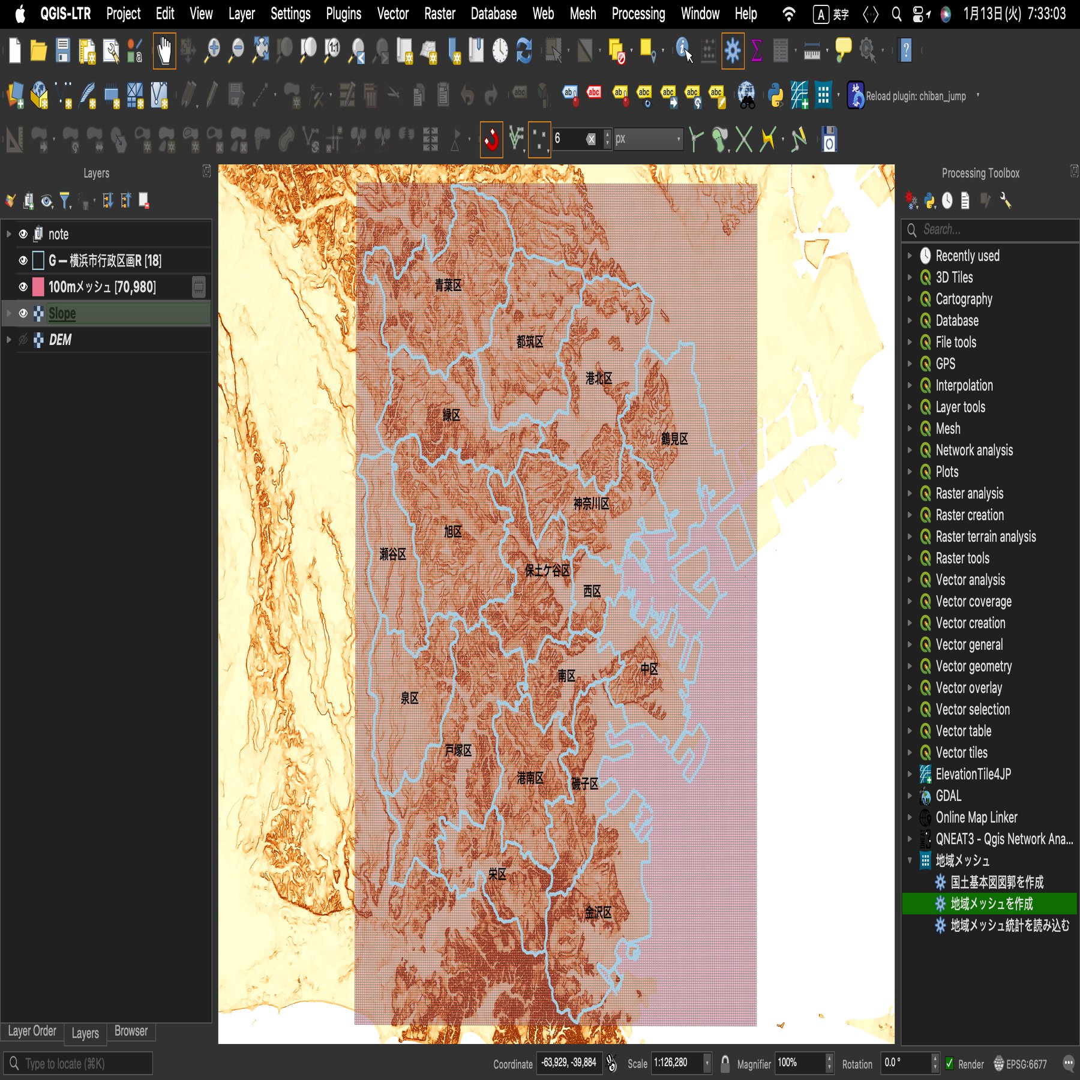Enable the snapping magnet icon
Viewport: 1080px width, 1080px height.
(491, 140)
